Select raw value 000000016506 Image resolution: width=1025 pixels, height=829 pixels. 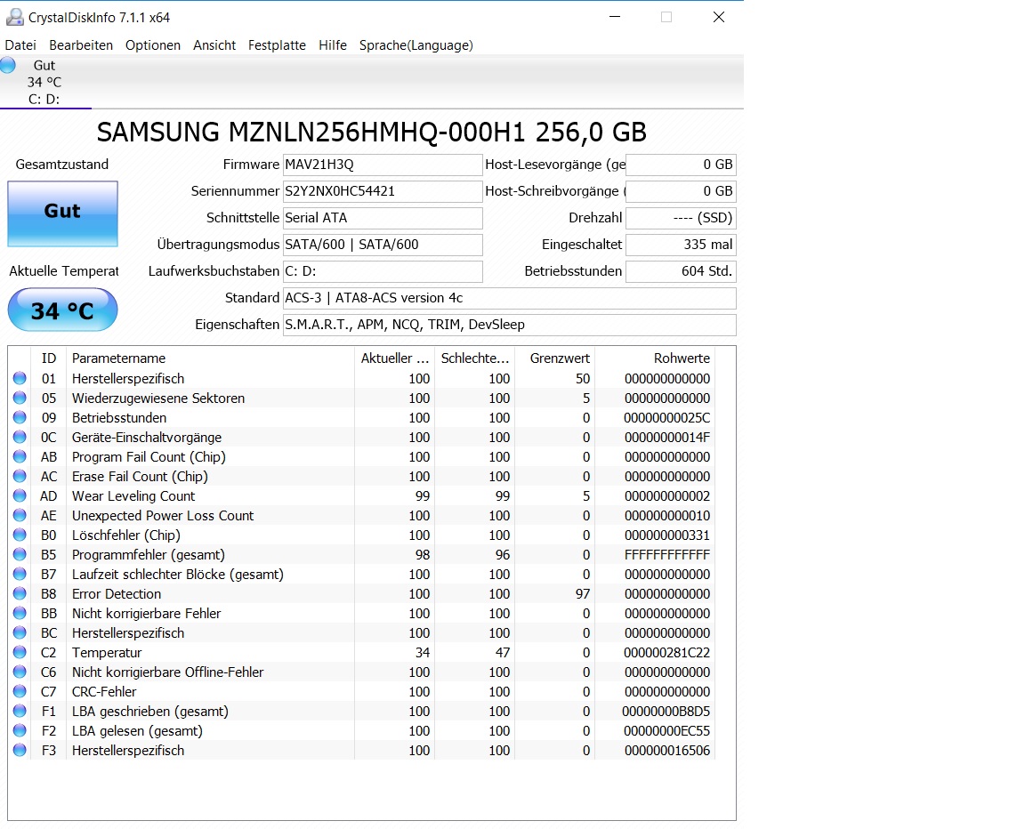tap(666, 751)
